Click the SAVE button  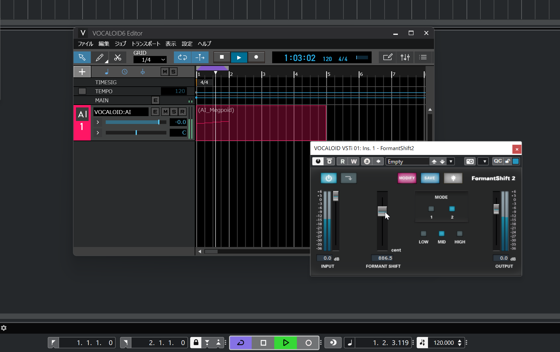pyautogui.click(x=430, y=178)
